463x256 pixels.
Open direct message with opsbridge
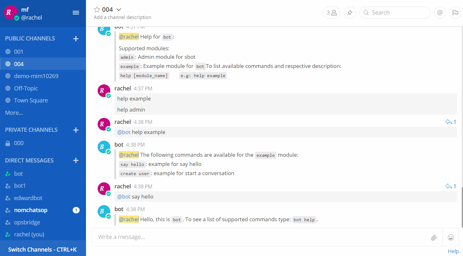tap(43, 222)
